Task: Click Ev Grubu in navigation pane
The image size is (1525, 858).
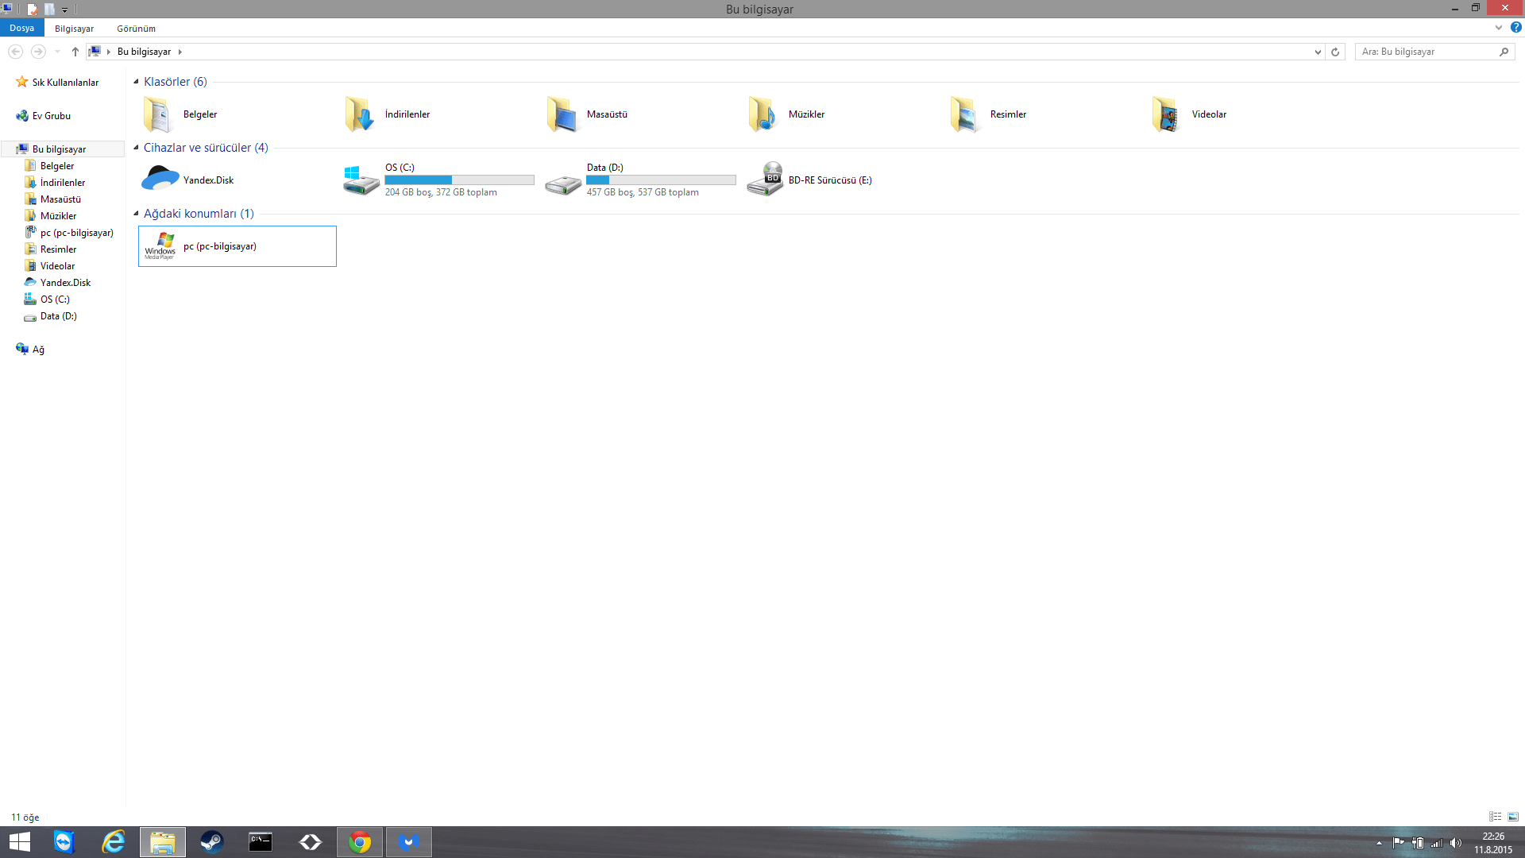Action: pyautogui.click(x=51, y=116)
